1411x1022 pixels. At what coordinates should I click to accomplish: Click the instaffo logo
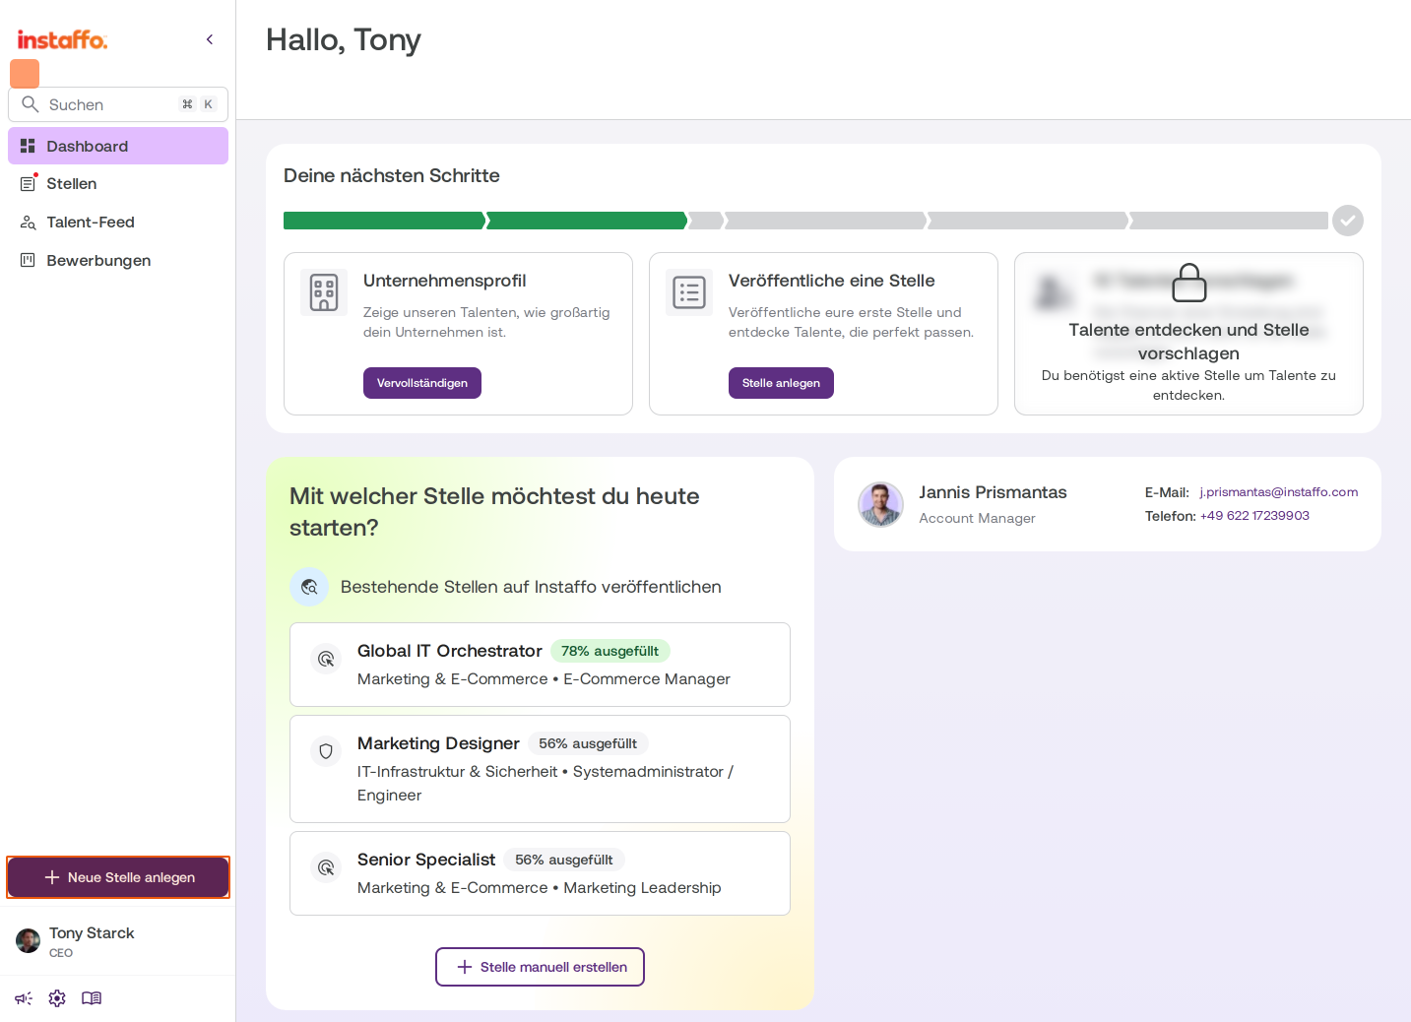point(62,40)
